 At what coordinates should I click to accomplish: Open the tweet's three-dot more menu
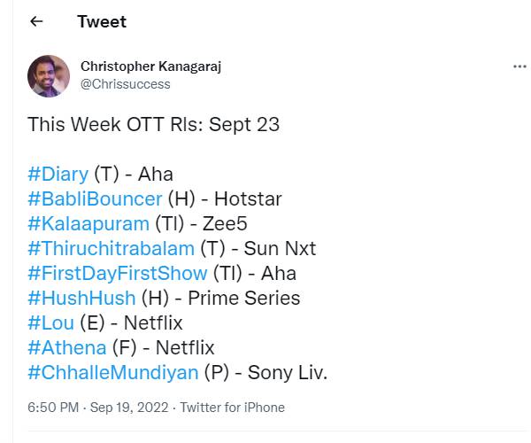519,66
